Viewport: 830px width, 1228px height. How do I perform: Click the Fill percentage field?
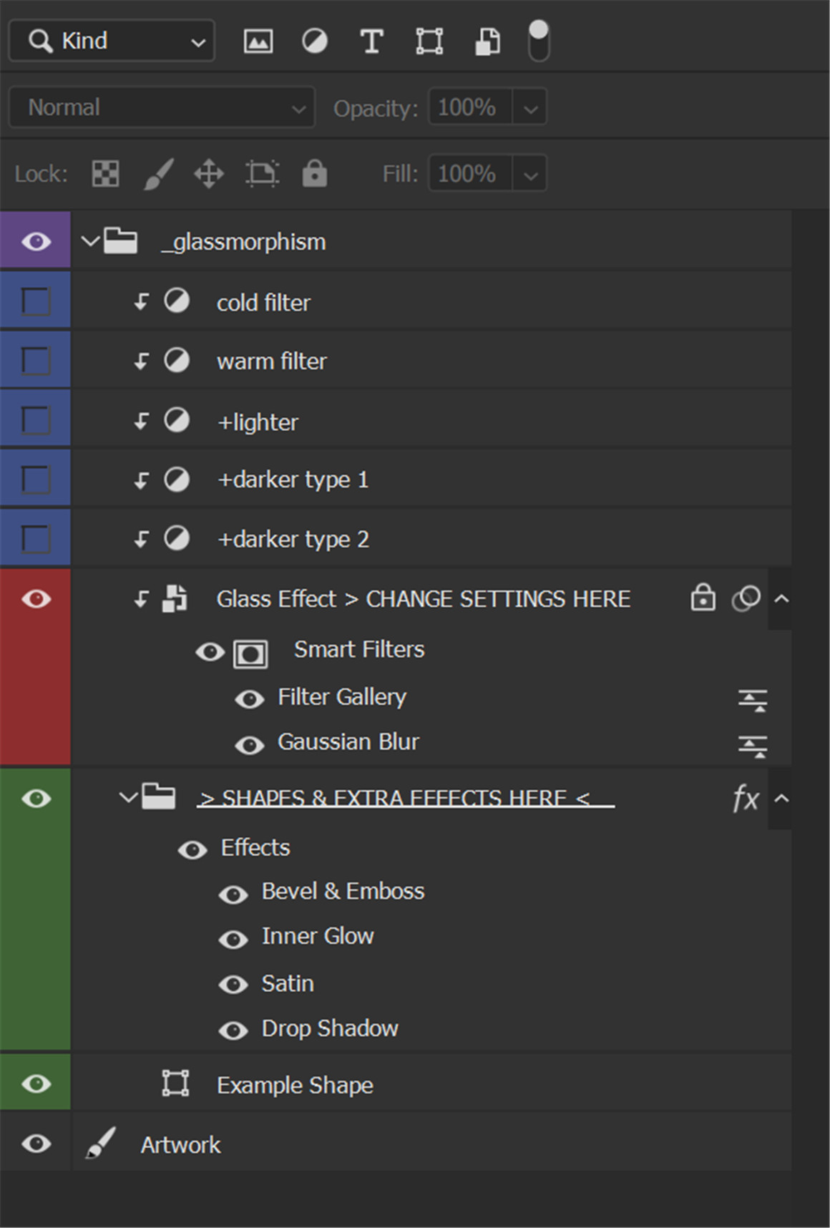469,174
